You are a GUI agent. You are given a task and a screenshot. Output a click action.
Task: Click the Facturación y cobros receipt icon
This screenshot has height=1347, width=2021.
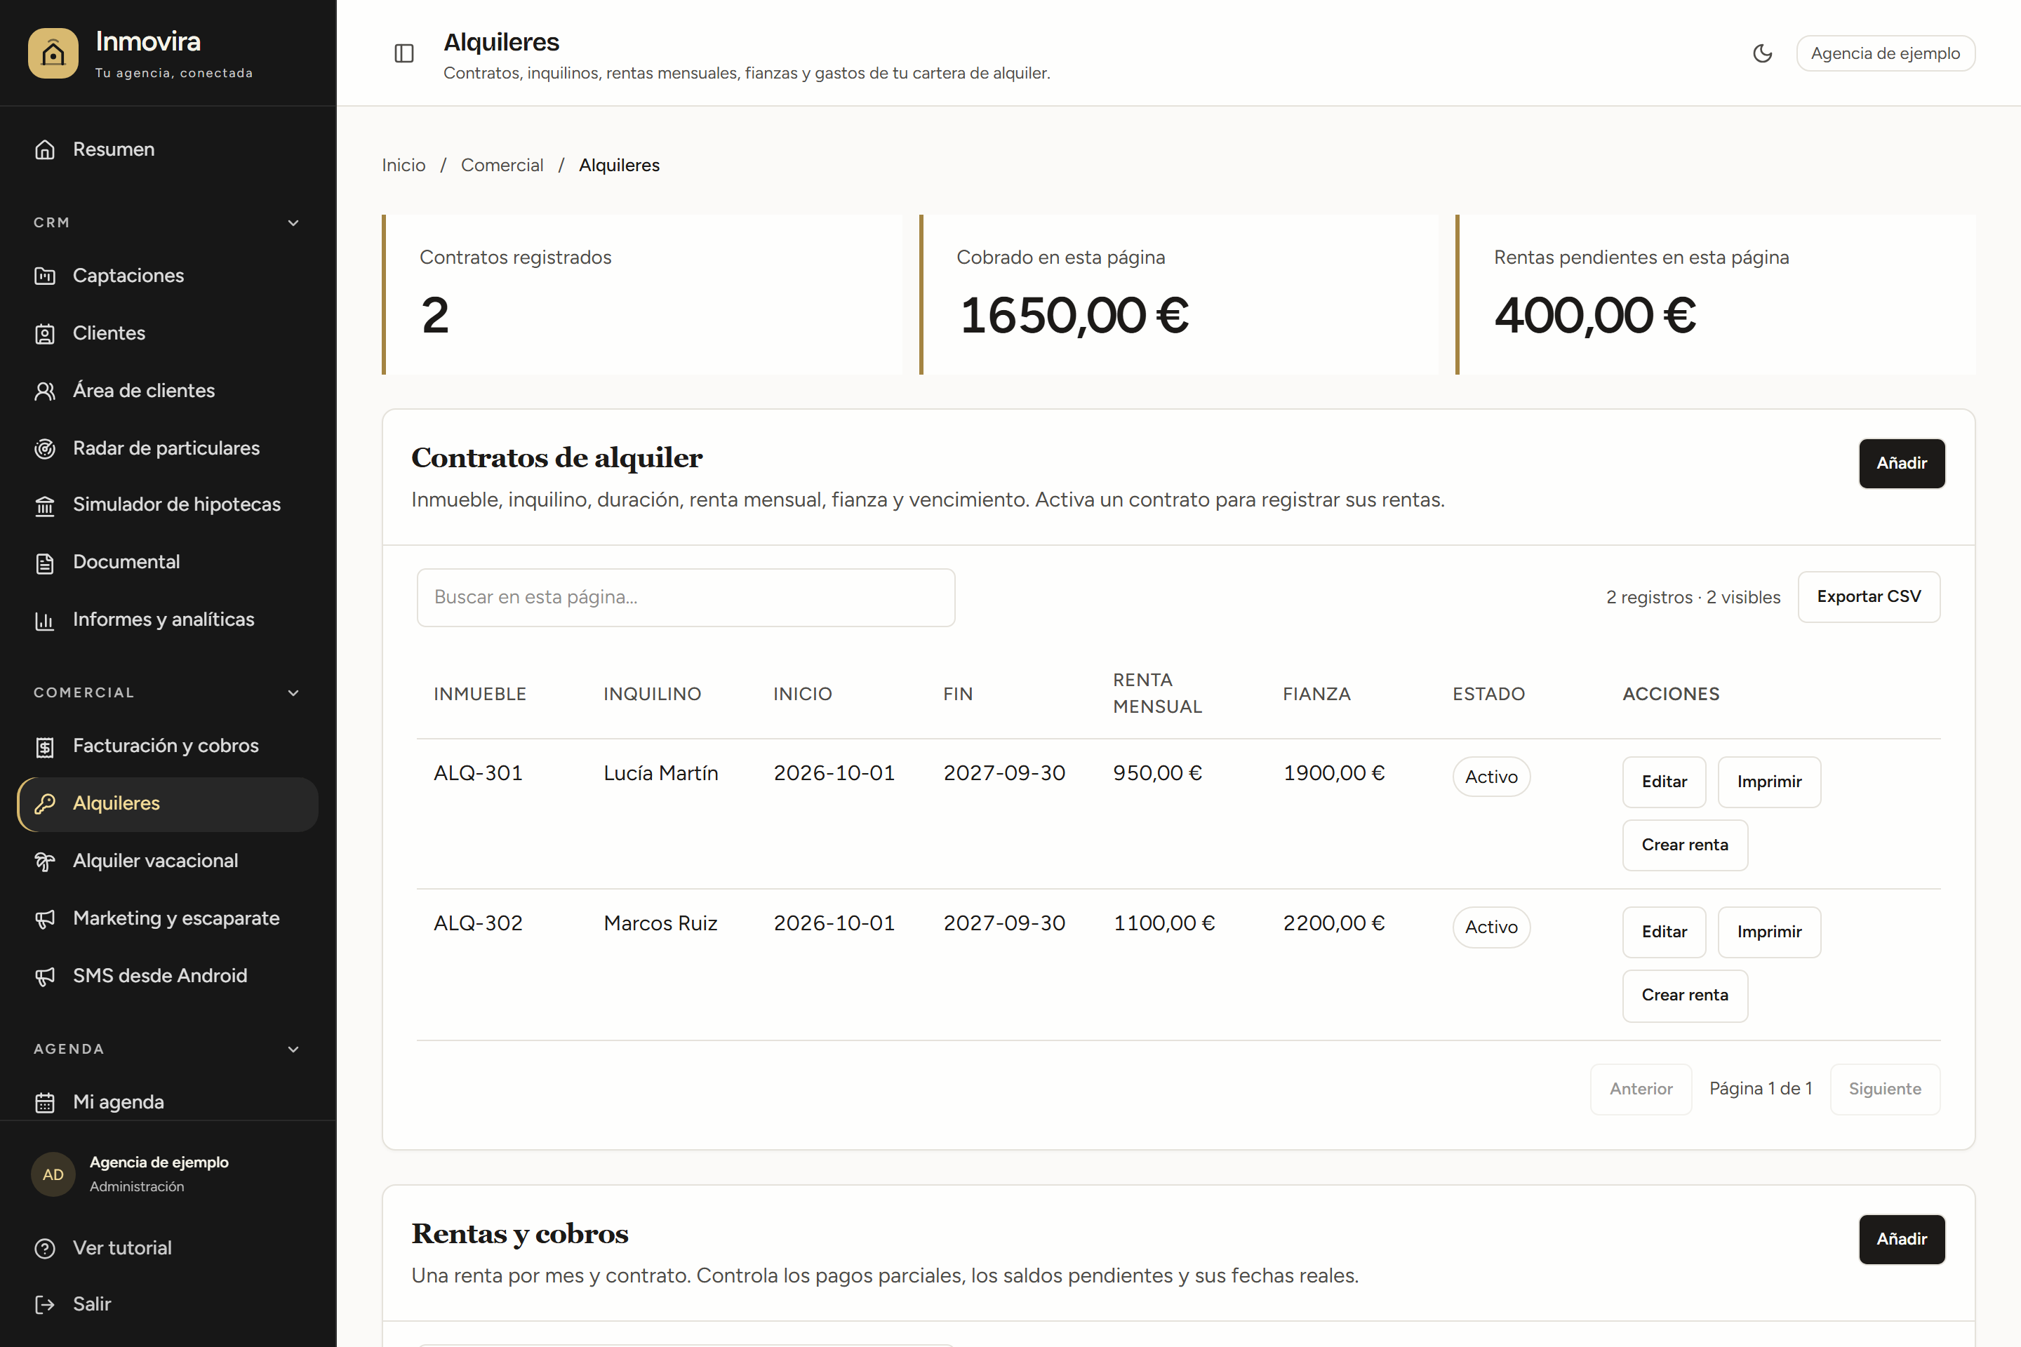click(x=45, y=746)
